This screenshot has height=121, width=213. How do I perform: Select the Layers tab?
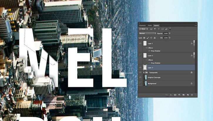156,25
